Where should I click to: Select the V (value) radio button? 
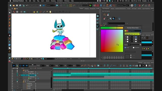pos(128,41)
